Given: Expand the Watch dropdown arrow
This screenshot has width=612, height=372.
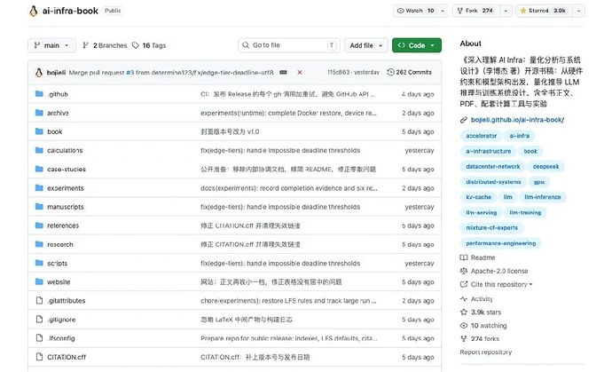Looking at the screenshot, I should (443, 11).
